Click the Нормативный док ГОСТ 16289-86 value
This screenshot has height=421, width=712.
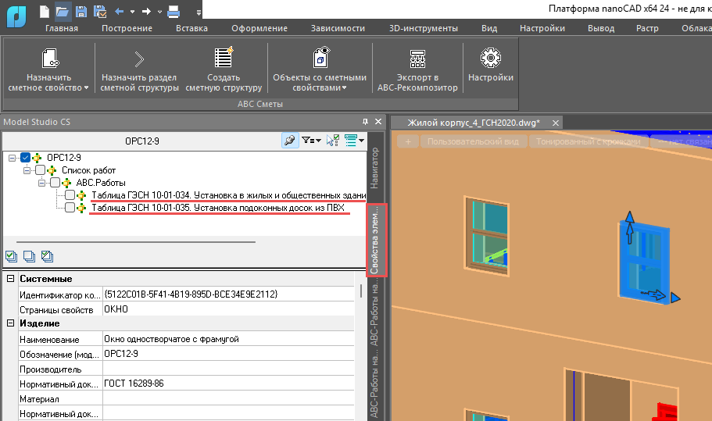pyautogui.click(x=228, y=384)
